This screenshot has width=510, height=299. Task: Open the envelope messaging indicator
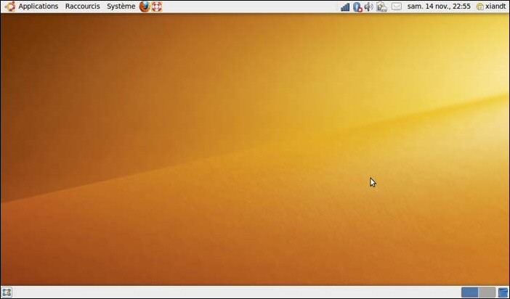396,7
